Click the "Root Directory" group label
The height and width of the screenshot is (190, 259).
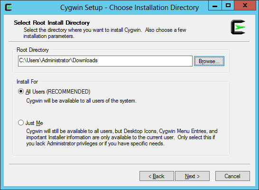33,50
